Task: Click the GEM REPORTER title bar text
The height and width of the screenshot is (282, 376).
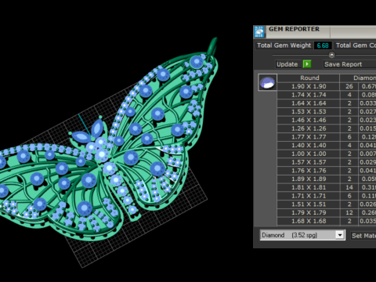Action: pyautogui.click(x=294, y=29)
